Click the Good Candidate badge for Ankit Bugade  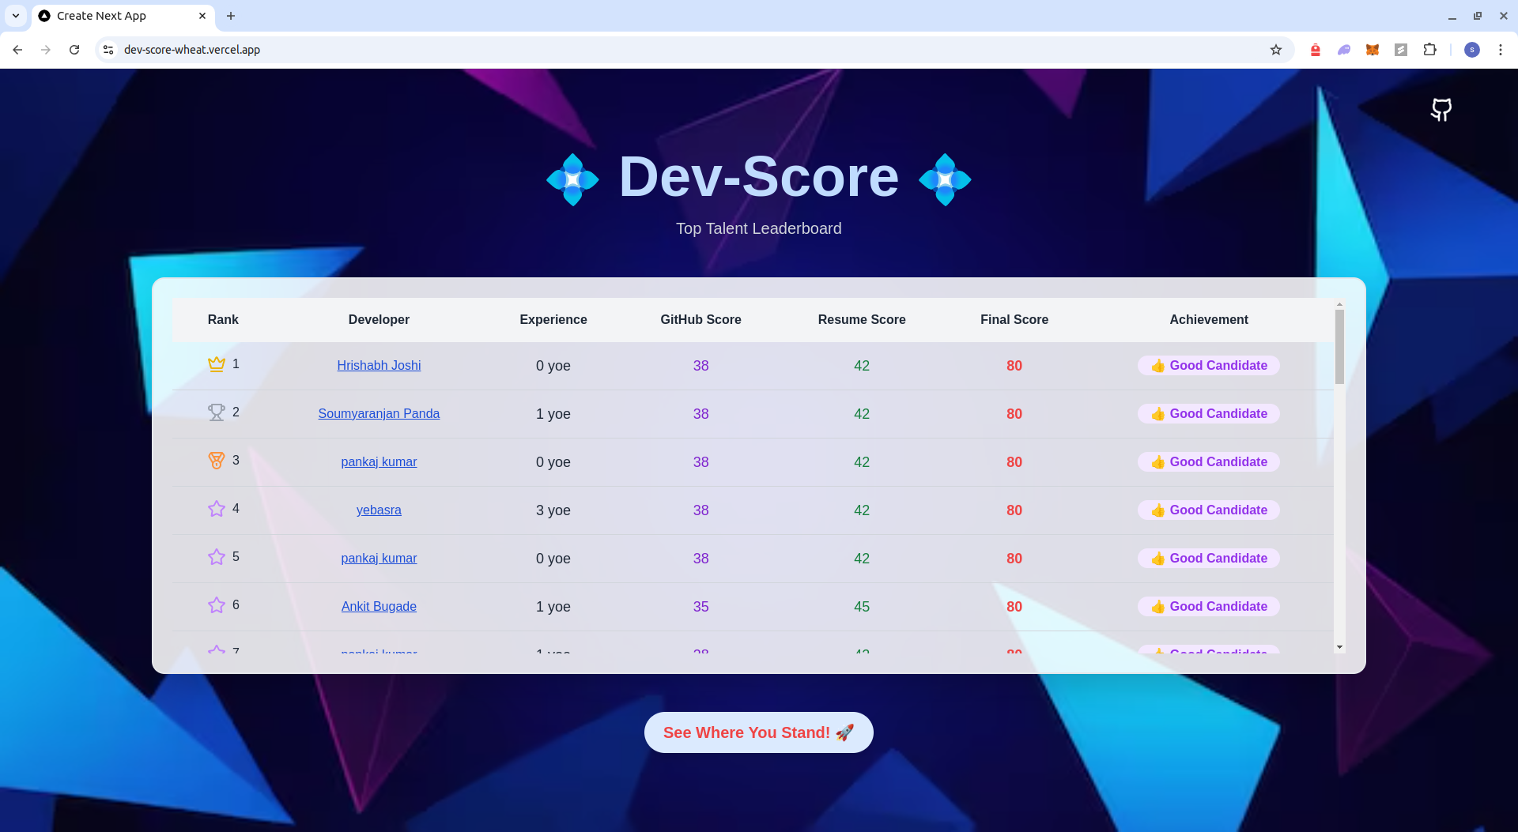coord(1208,606)
